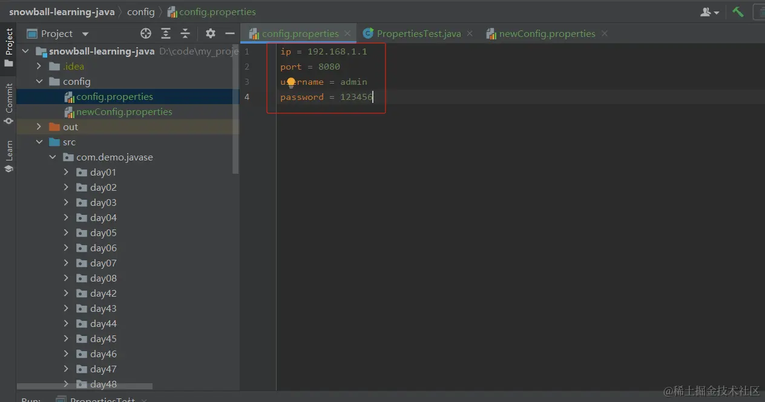Click snowball-learning-java in the breadcrumb
This screenshot has height=402, width=765.
click(62, 12)
